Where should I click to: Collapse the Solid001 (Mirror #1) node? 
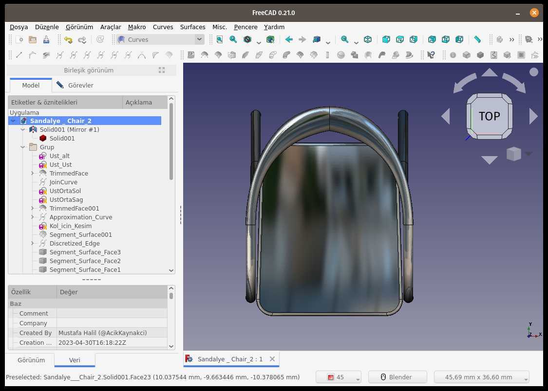pos(23,129)
